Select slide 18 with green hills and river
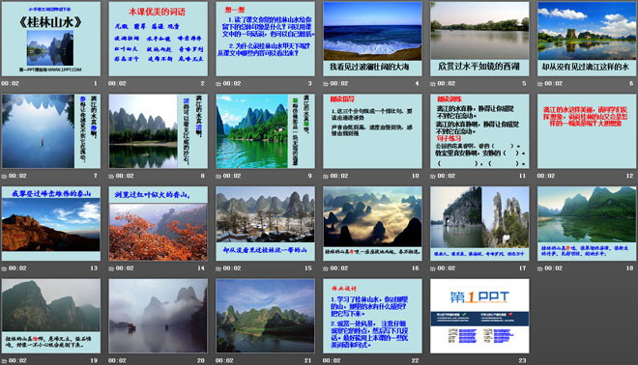The width and height of the screenshot is (638, 365). (587, 224)
